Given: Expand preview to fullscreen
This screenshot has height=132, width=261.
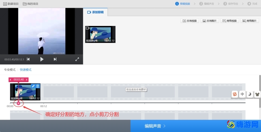Looking at the screenshot, I should tap(77, 59).
